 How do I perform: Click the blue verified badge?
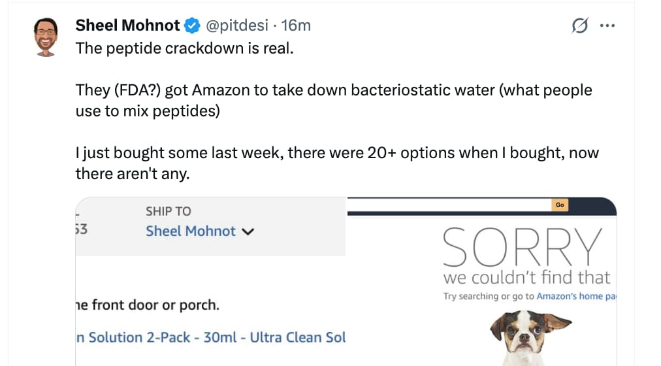point(193,26)
